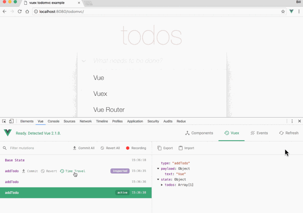Click the inspected badge on the addTodo row
This screenshot has height=213, width=303.
[x=120, y=171]
